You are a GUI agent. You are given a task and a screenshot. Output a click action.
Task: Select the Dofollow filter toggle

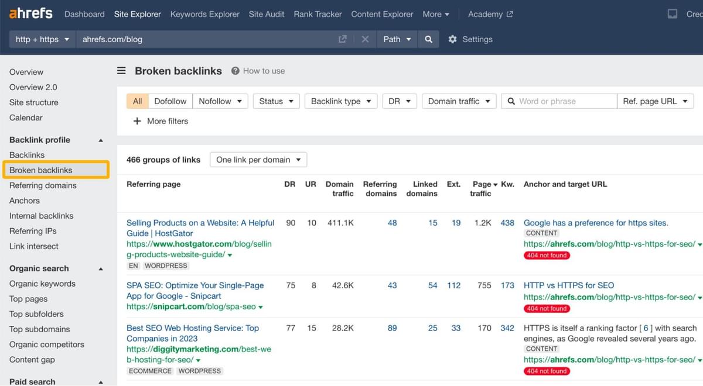coord(170,101)
